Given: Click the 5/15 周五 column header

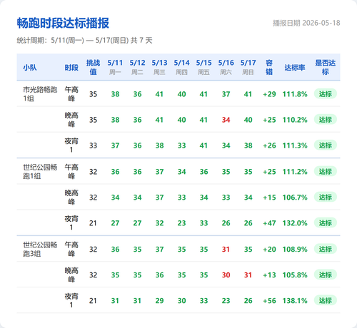Looking at the screenshot, I should click(203, 67).
